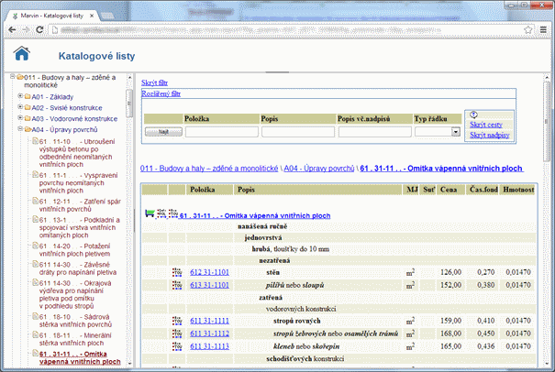
Task: Click the folder icon of A03 - Vodorovné konstrukce
Action: click(x=28, y=118)
